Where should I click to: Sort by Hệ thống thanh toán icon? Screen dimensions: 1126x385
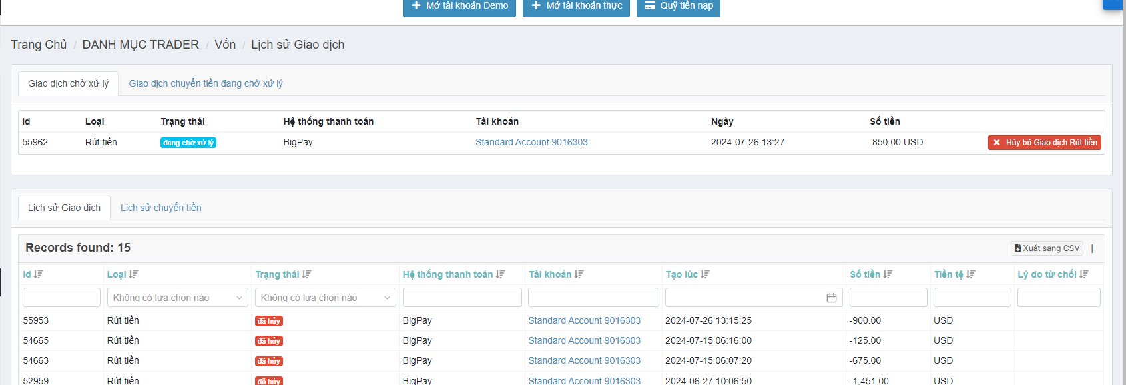coord(500,274)
